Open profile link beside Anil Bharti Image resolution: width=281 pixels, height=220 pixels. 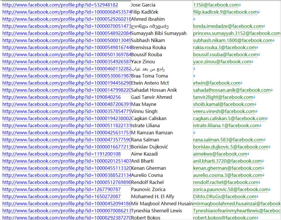coord(67,161)
